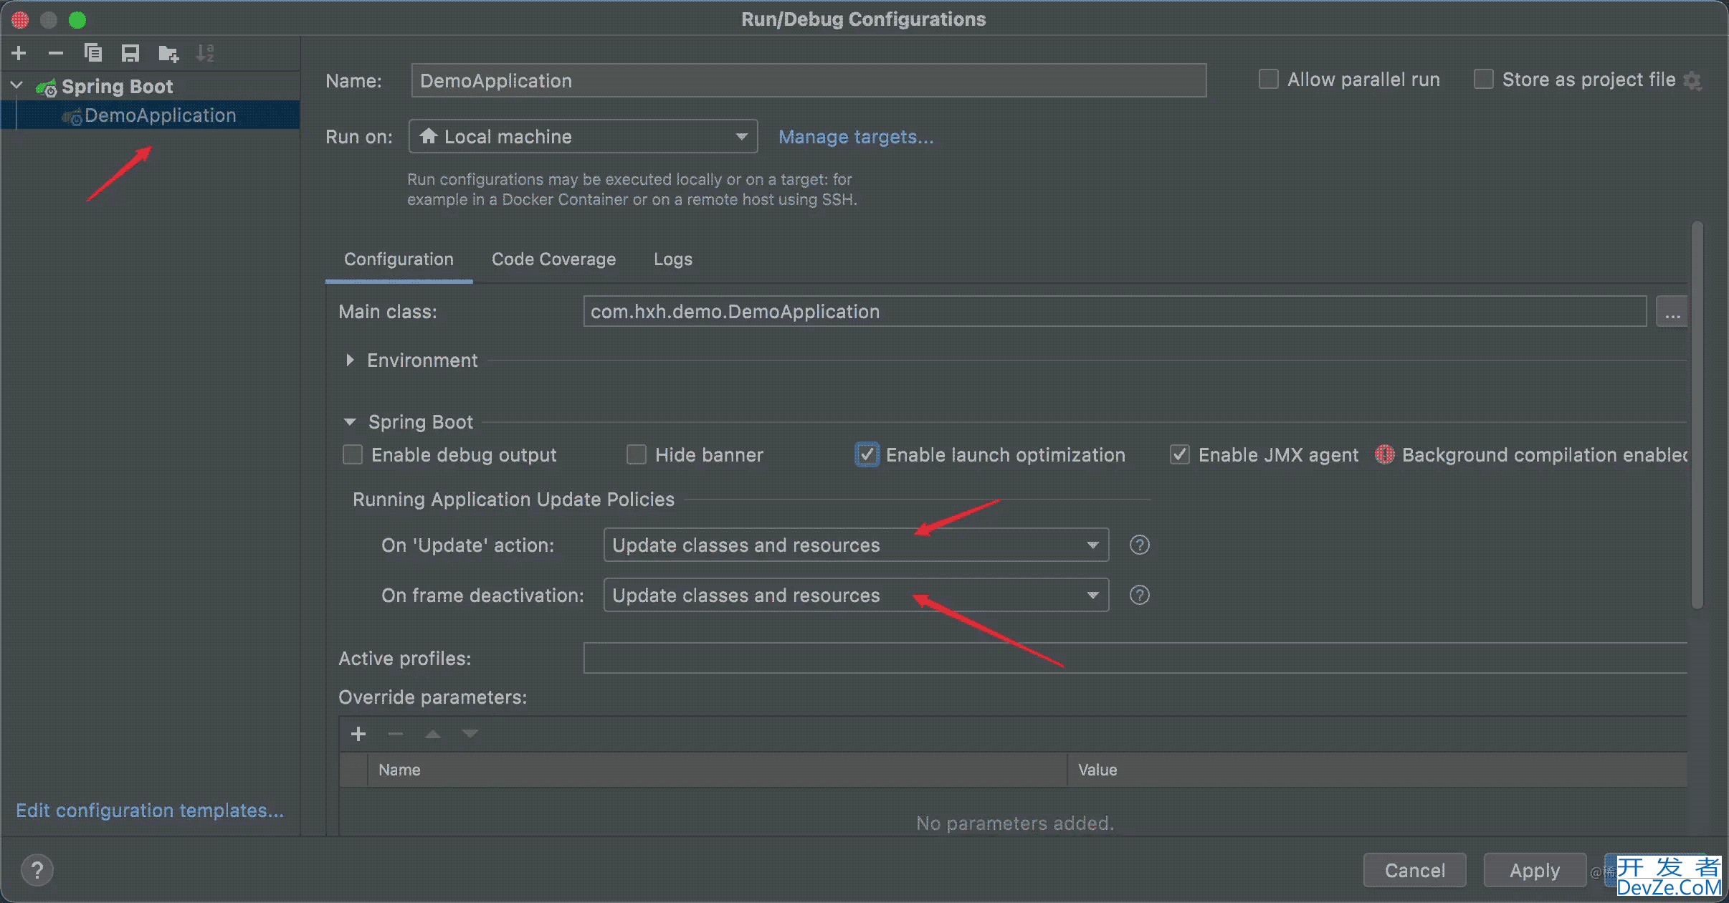Open the On frame deactivation dropdown
Screen dimensions: 1729x903
856,595
